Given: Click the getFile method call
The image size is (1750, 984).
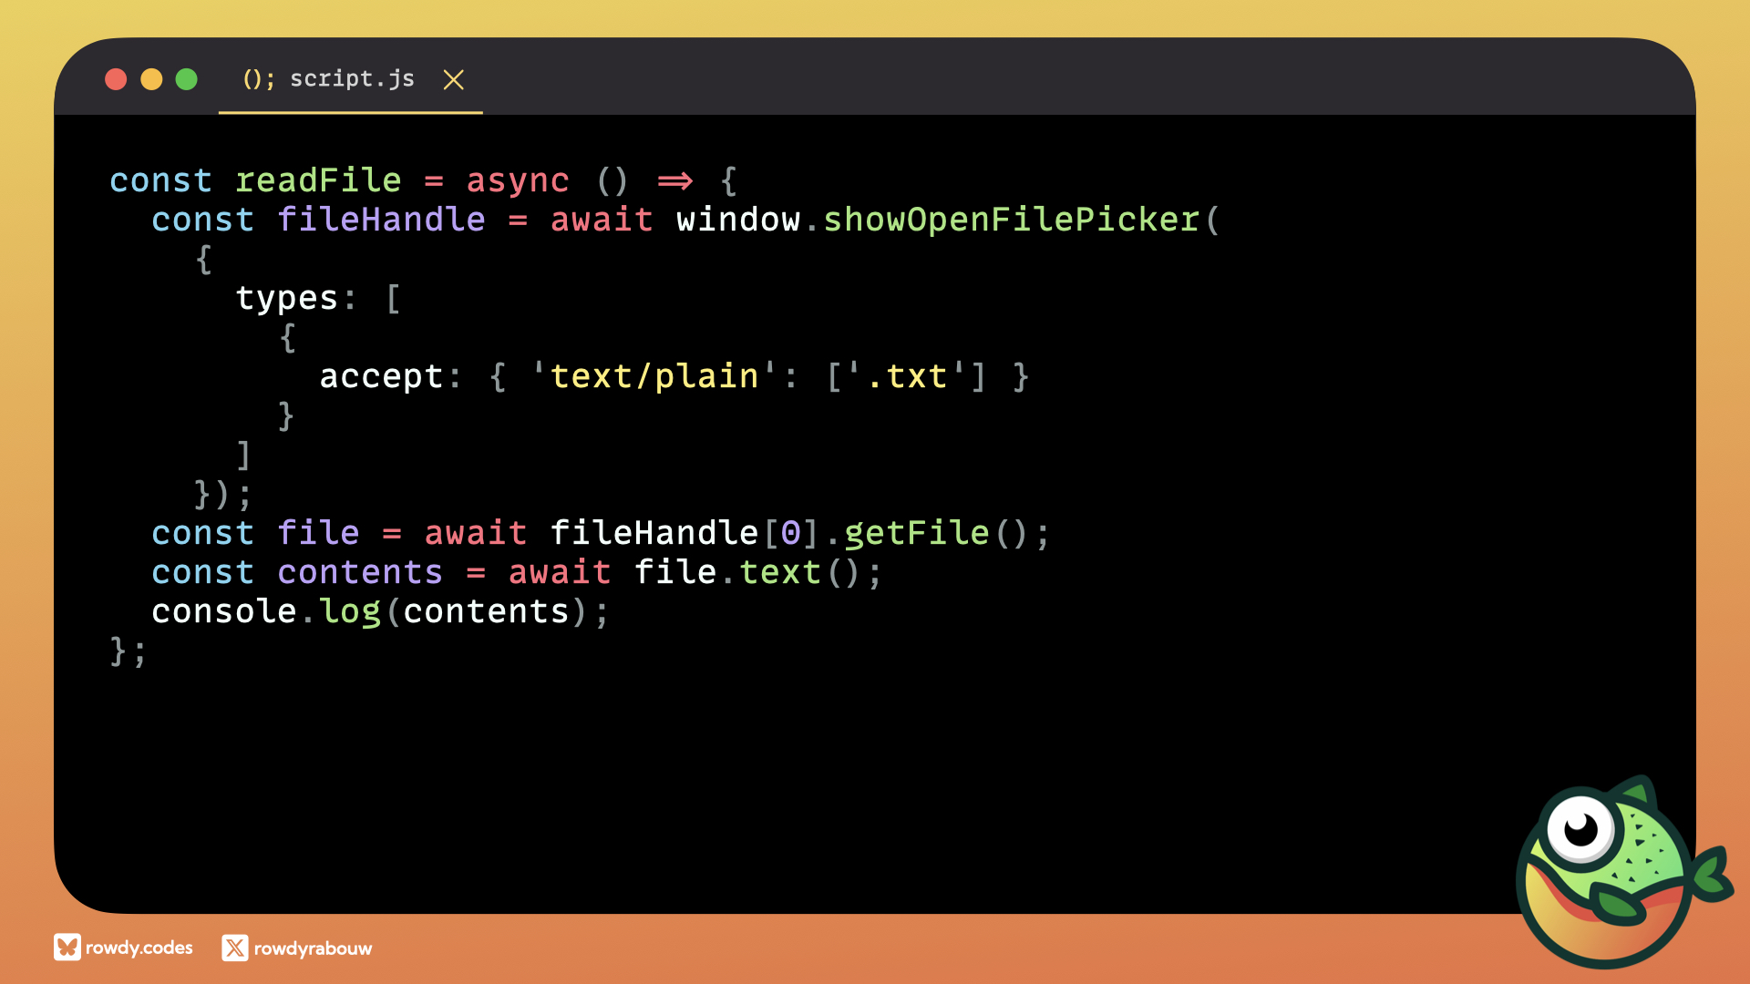Looking at the screenshot, I should click(916, 533).
